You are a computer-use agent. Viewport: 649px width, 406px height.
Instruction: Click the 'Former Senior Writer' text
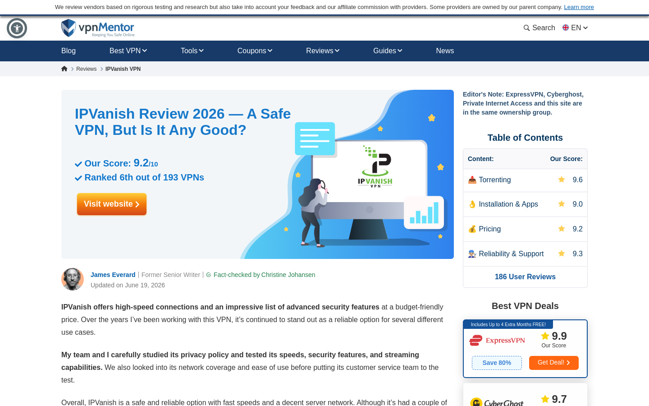coord(171,275)
